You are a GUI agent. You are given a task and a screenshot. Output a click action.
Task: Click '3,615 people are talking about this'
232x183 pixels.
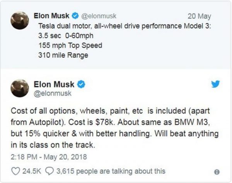click(111, 171)
